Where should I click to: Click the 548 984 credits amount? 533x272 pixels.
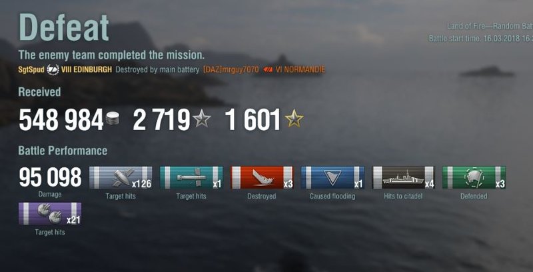(x=61, y=120)
